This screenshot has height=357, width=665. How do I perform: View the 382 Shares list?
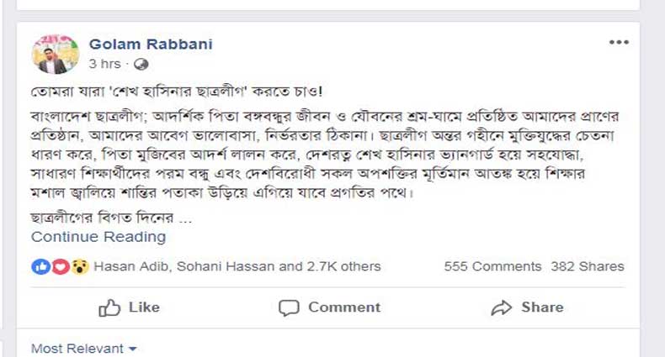point(588,266)
